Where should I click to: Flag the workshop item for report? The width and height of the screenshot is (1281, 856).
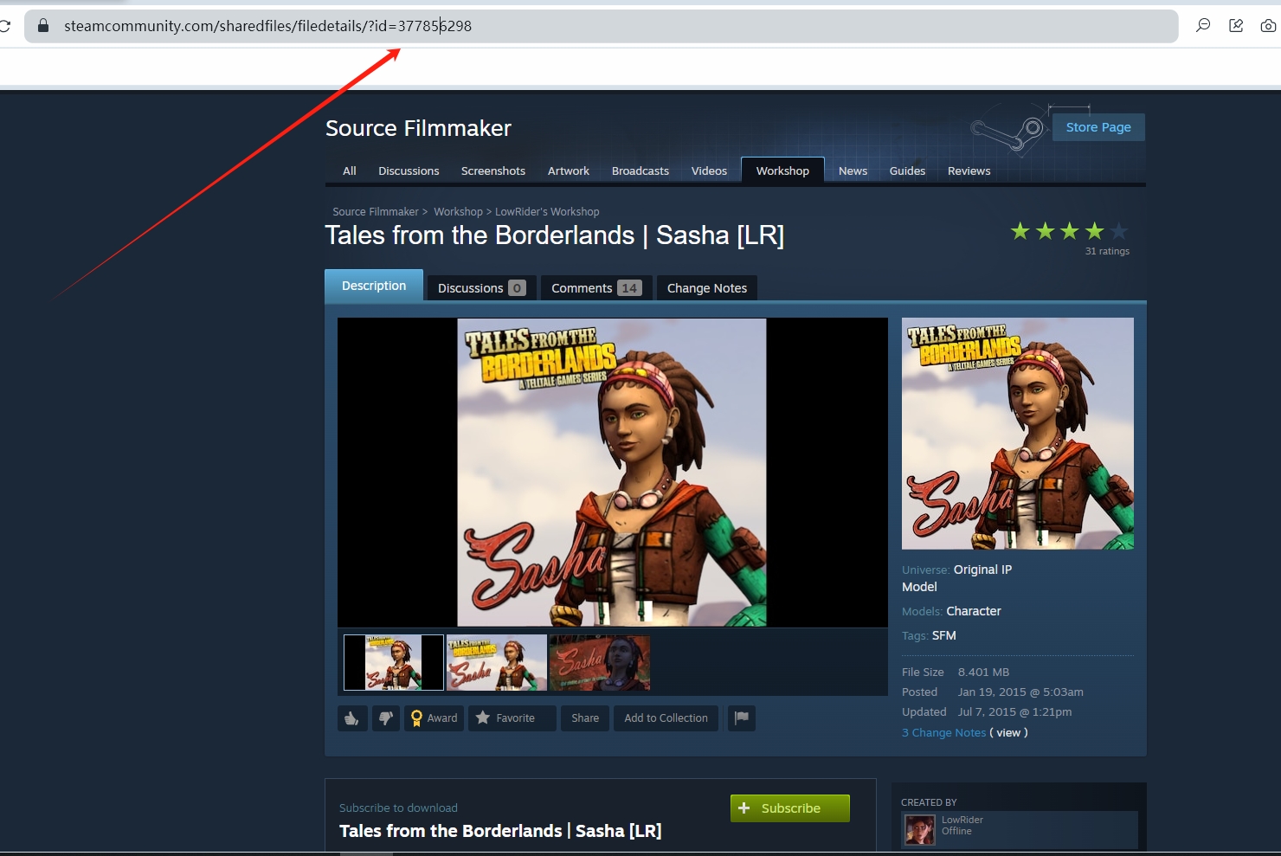click(x=741, y=718)
